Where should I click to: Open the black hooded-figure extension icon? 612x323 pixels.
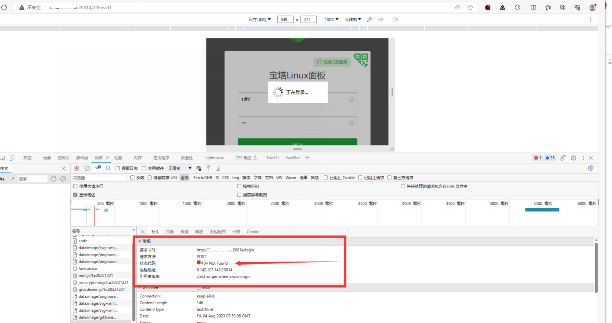[502, 7]
